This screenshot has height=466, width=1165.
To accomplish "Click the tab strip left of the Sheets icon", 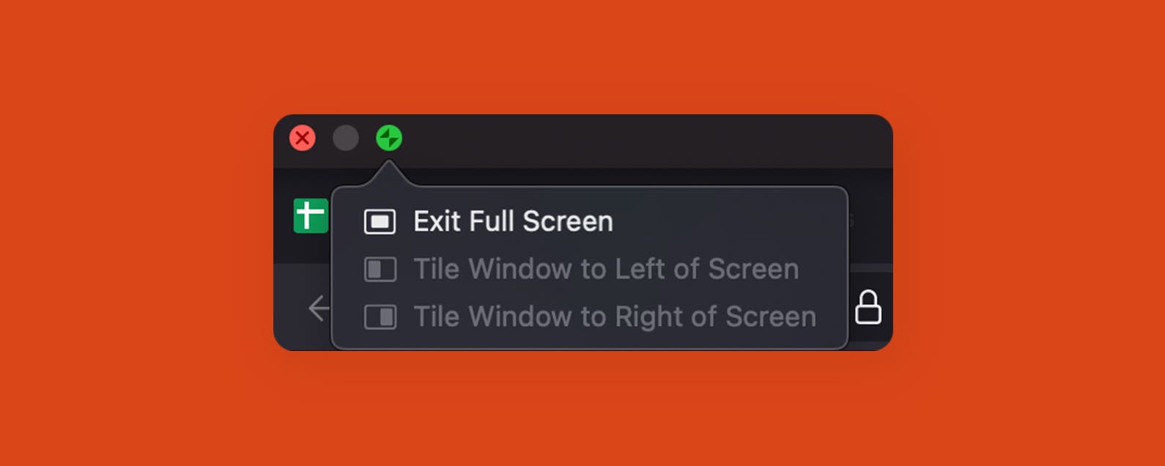I will point(283,217).
